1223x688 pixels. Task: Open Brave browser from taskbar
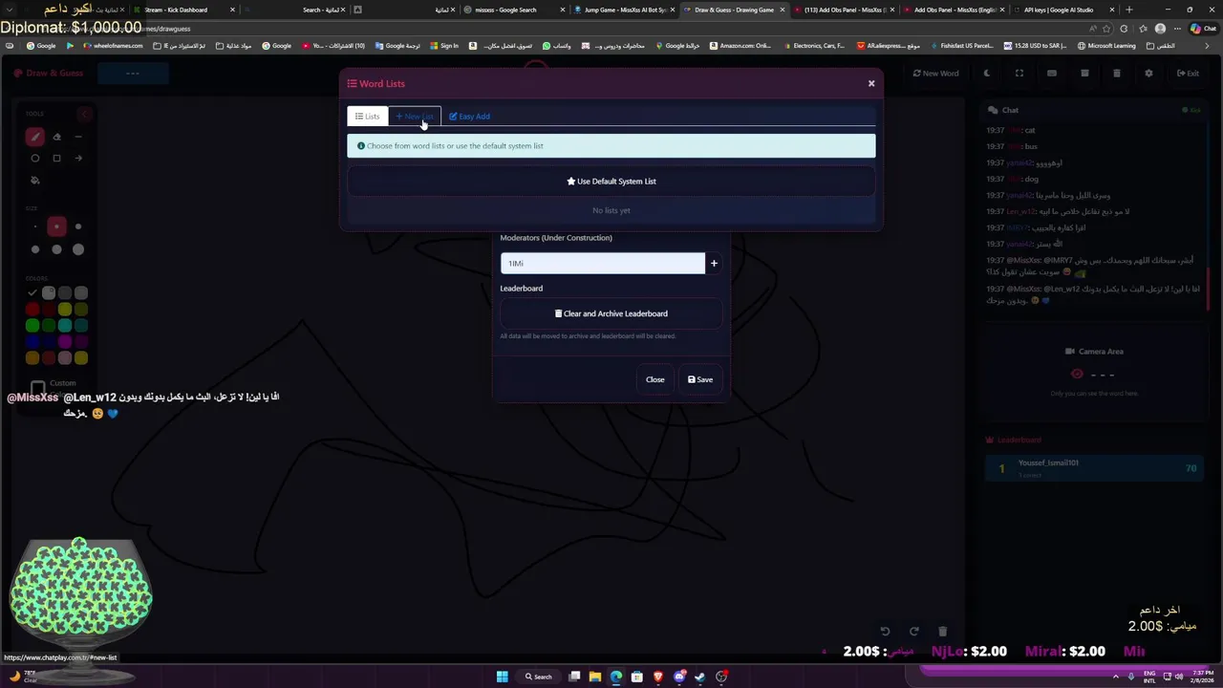coord(658,677)
